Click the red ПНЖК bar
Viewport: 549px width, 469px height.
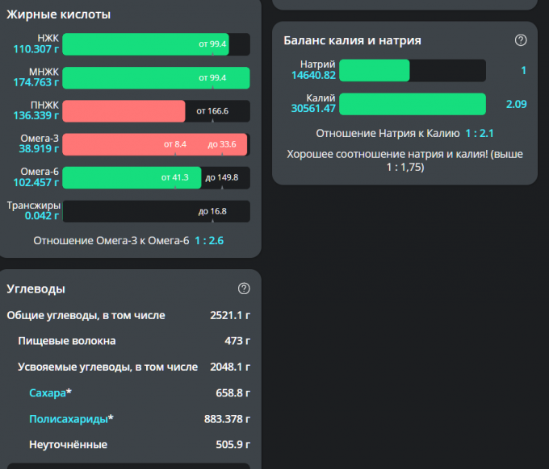point(155,111)
